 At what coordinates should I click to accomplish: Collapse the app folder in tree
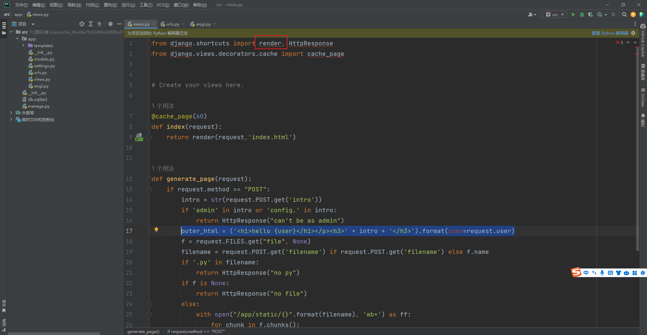[18, 39]
